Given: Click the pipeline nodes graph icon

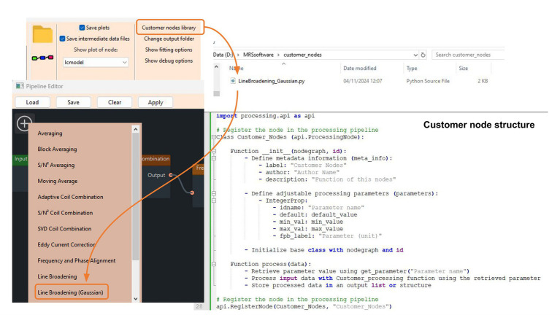Looking at the screenshot, I should click(42, 58).
